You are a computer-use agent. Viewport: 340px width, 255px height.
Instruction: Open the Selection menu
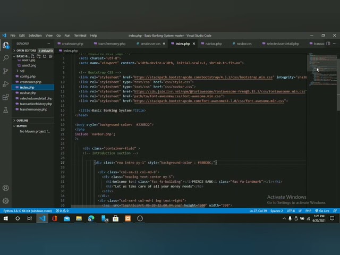35,36
